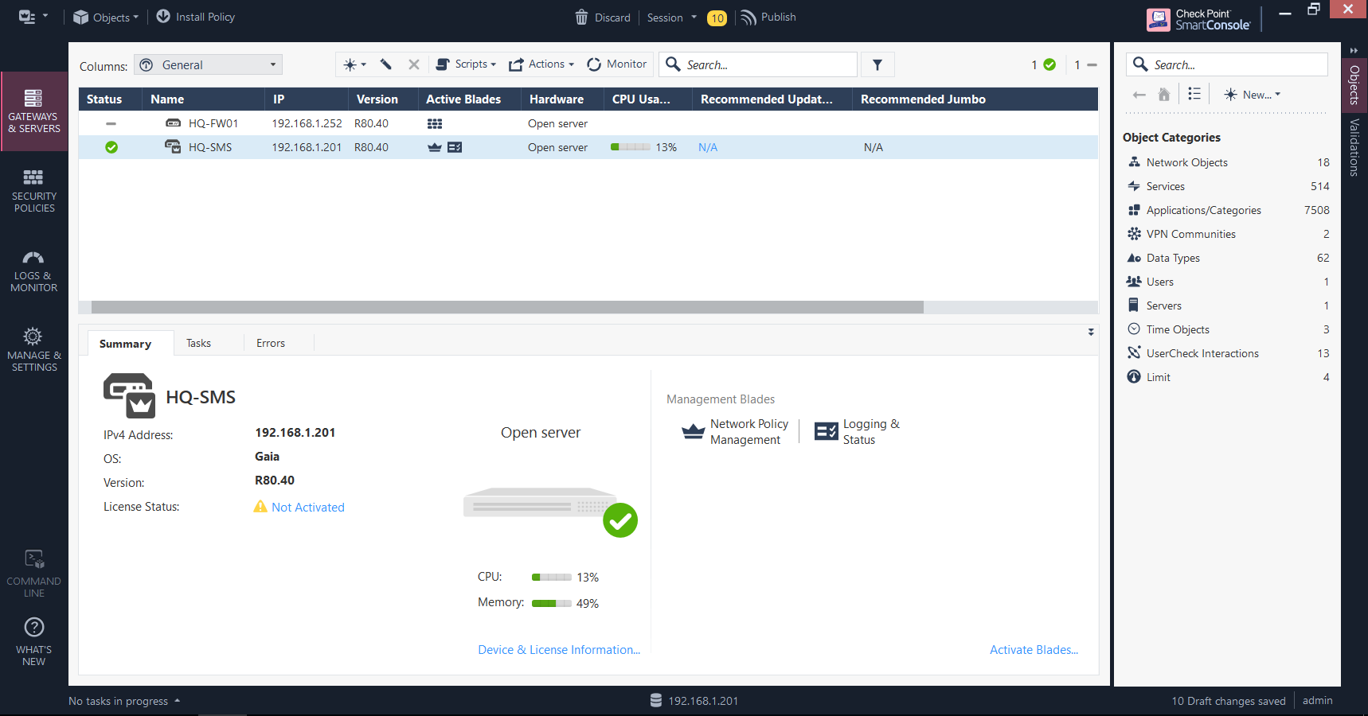The height and width of the screenshot is (716, 1368).
Task: Click the 10 changes badge
Action: (x=717, y=18)
